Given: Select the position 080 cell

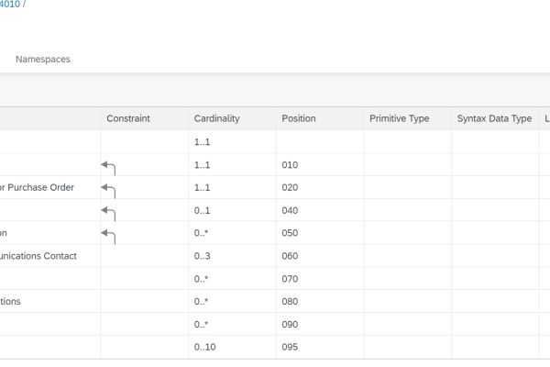Looking at the screenshot, I should [291, 301].
